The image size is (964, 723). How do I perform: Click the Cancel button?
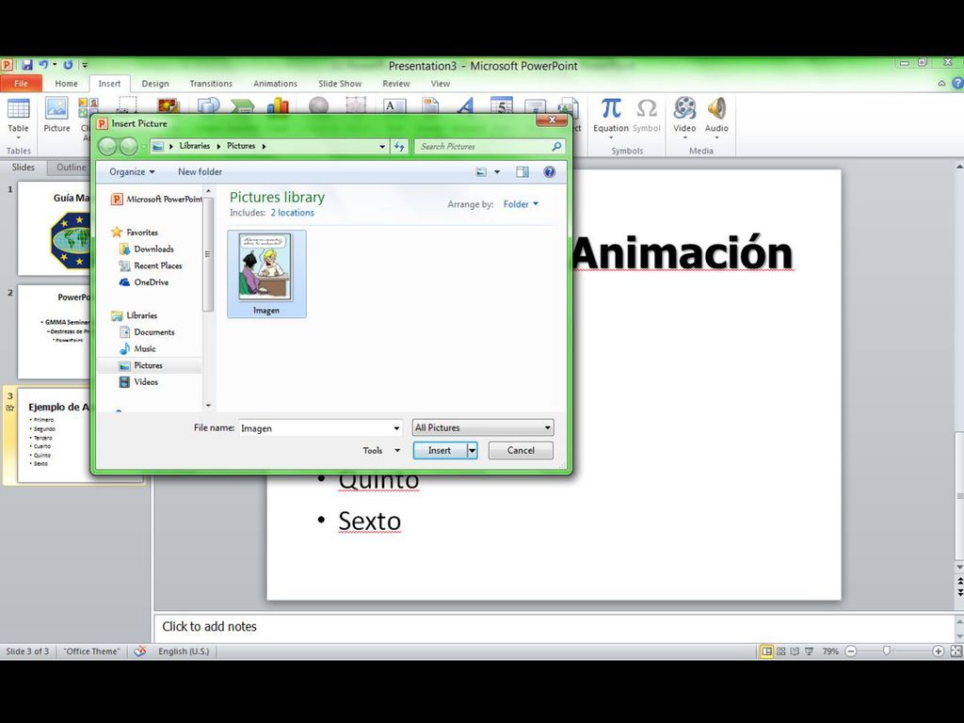tap(521, 451)
